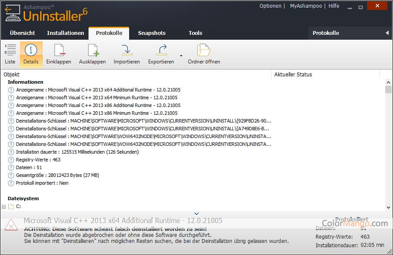Viewport: 393px width, 255px height.
Task: Maximize the UnInstaller window
Action: tap(361, 7)
